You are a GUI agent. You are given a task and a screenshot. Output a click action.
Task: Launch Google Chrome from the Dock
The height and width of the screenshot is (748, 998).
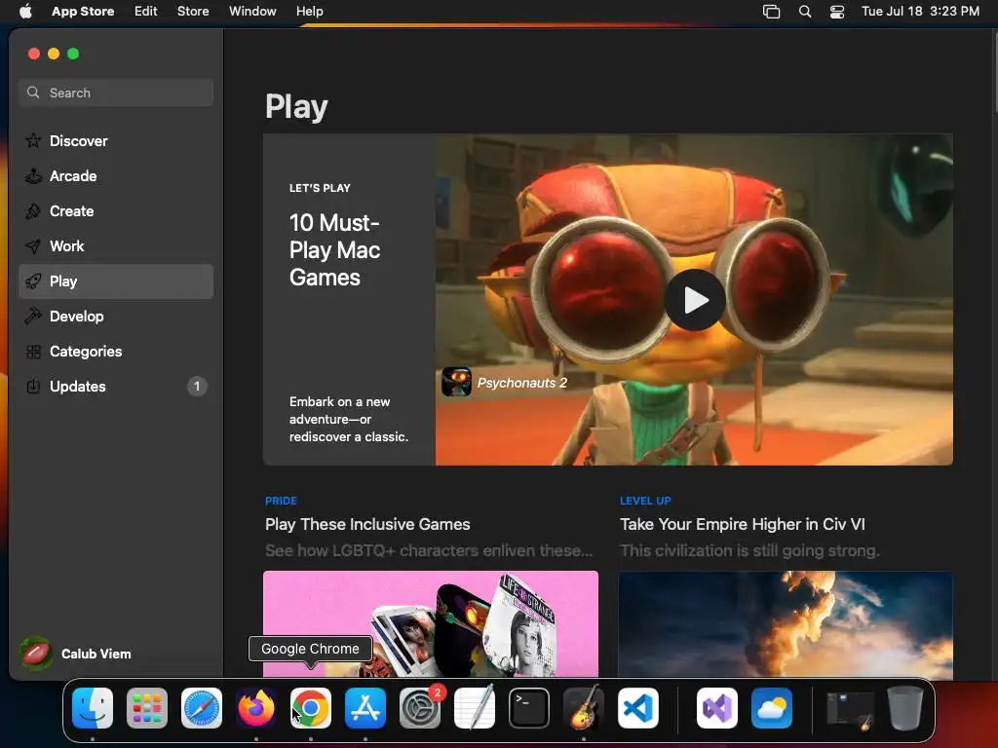(x=311, y=708)
